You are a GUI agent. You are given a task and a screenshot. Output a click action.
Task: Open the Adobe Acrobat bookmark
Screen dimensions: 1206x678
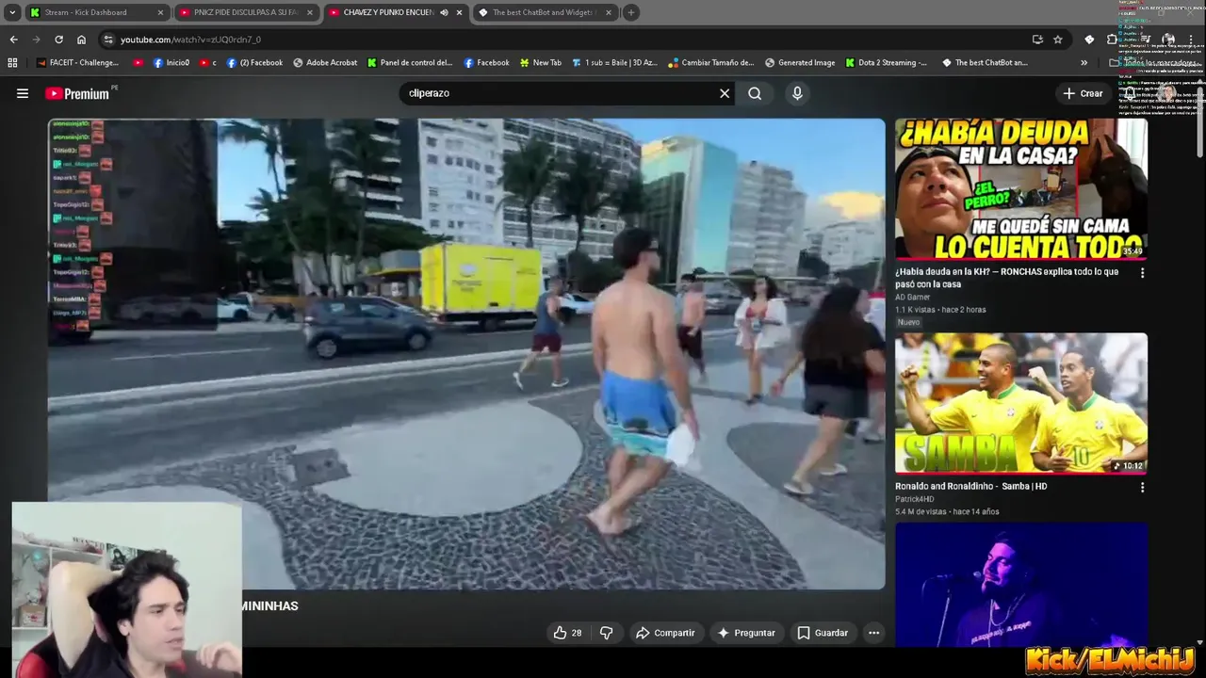pos(325,62)
